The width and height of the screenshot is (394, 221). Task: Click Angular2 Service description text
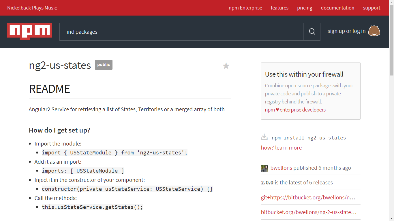coord(127,109)
